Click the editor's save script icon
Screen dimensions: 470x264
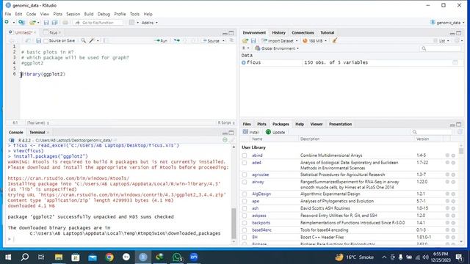click(38, 41)
